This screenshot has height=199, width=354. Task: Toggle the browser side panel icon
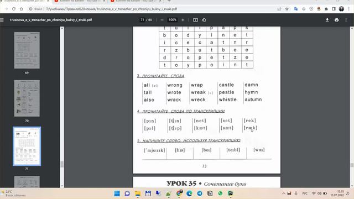pyautogui.click(x=334, y=9)
